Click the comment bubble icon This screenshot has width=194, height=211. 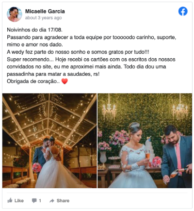(x=34, y=201)
